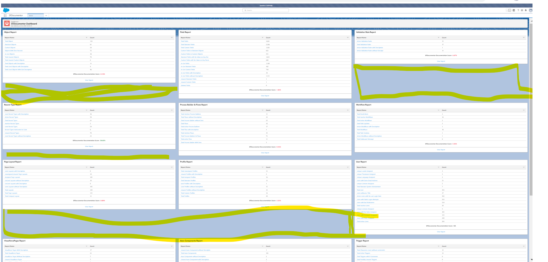The height and width of the screenshot is (262, 548).
Task: Open the App Launcher waffle icon
Action: pos(5,16)
